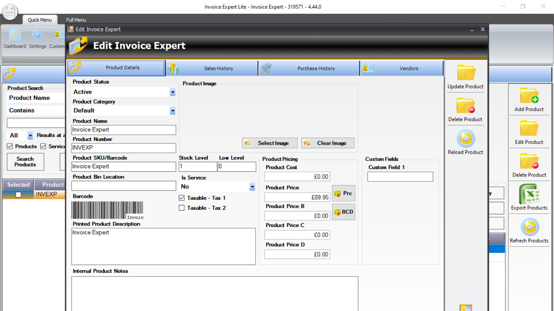Close the Edit Invoice Expert dialog

pyautogui.click(x=483, y=29)
